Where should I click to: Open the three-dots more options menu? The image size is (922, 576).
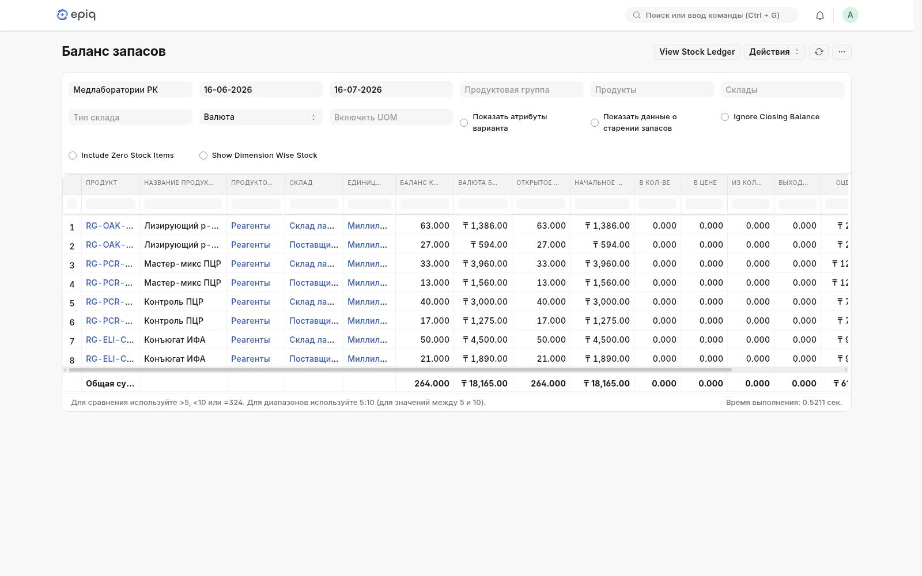coord(842,52)
